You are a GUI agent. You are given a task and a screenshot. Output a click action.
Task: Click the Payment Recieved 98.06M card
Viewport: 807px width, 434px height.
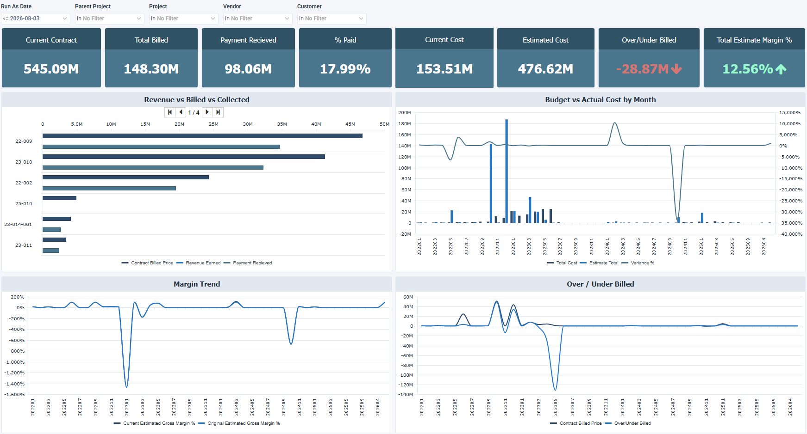(248, 58)
